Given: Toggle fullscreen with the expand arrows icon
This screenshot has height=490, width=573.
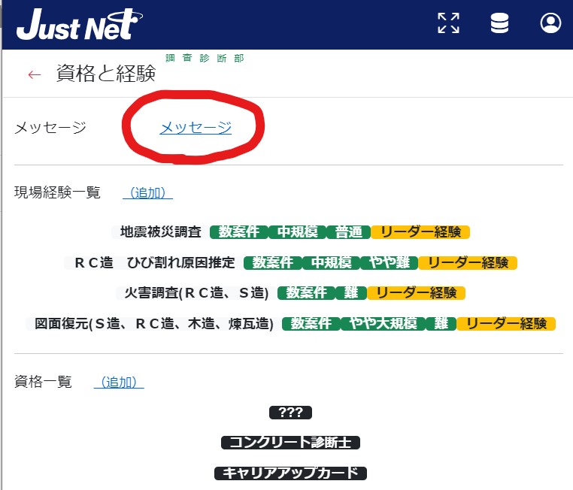Looking at the screenshot, I should tap(448, 23).
